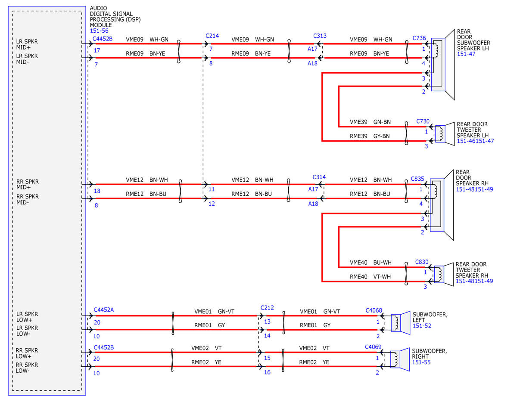Open page reference 151-56 under DSP module

[99, 31]
